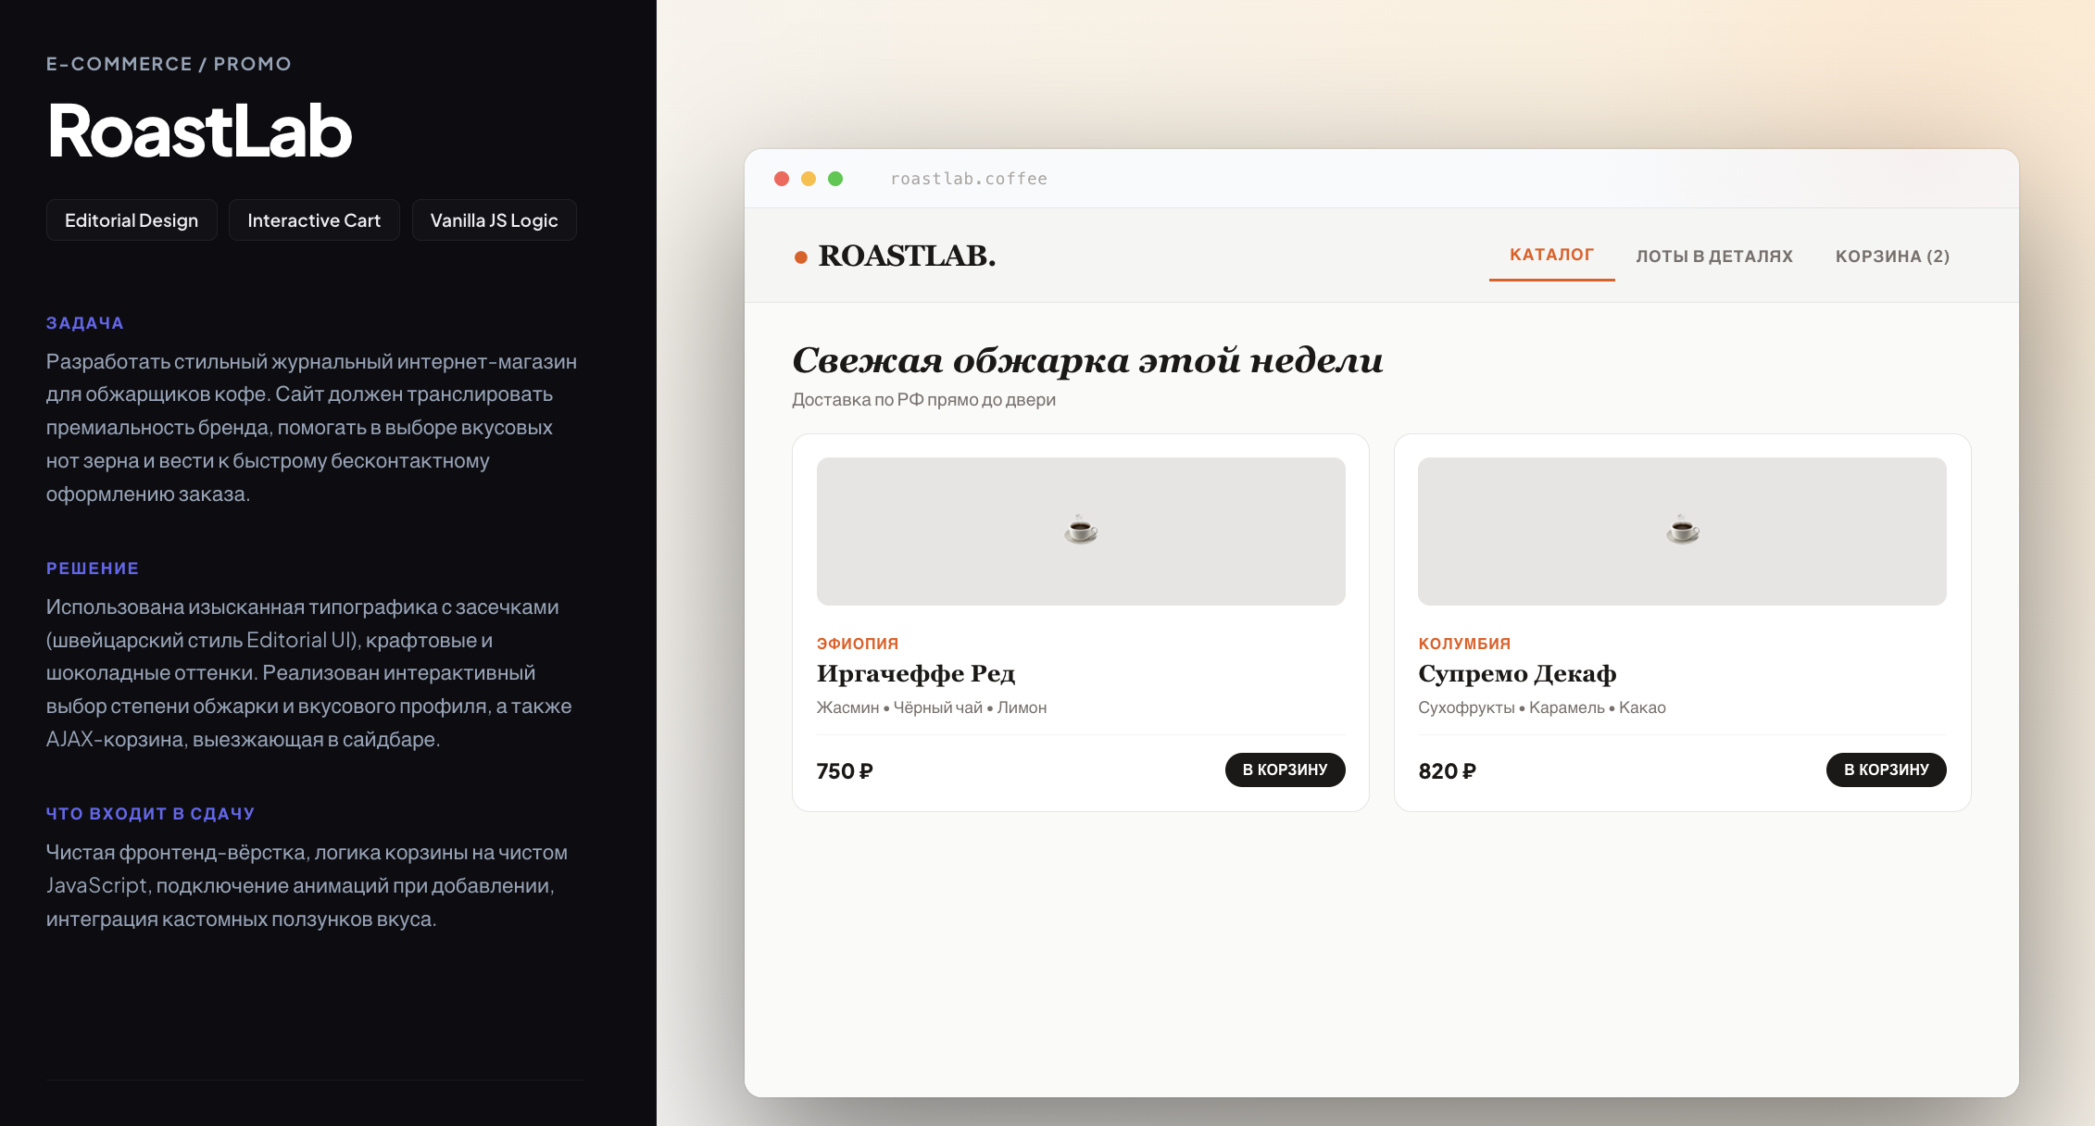Switch to Лоты в деталях tab
This screenshot has height=1126, width=2095.
click(1713, 256)
